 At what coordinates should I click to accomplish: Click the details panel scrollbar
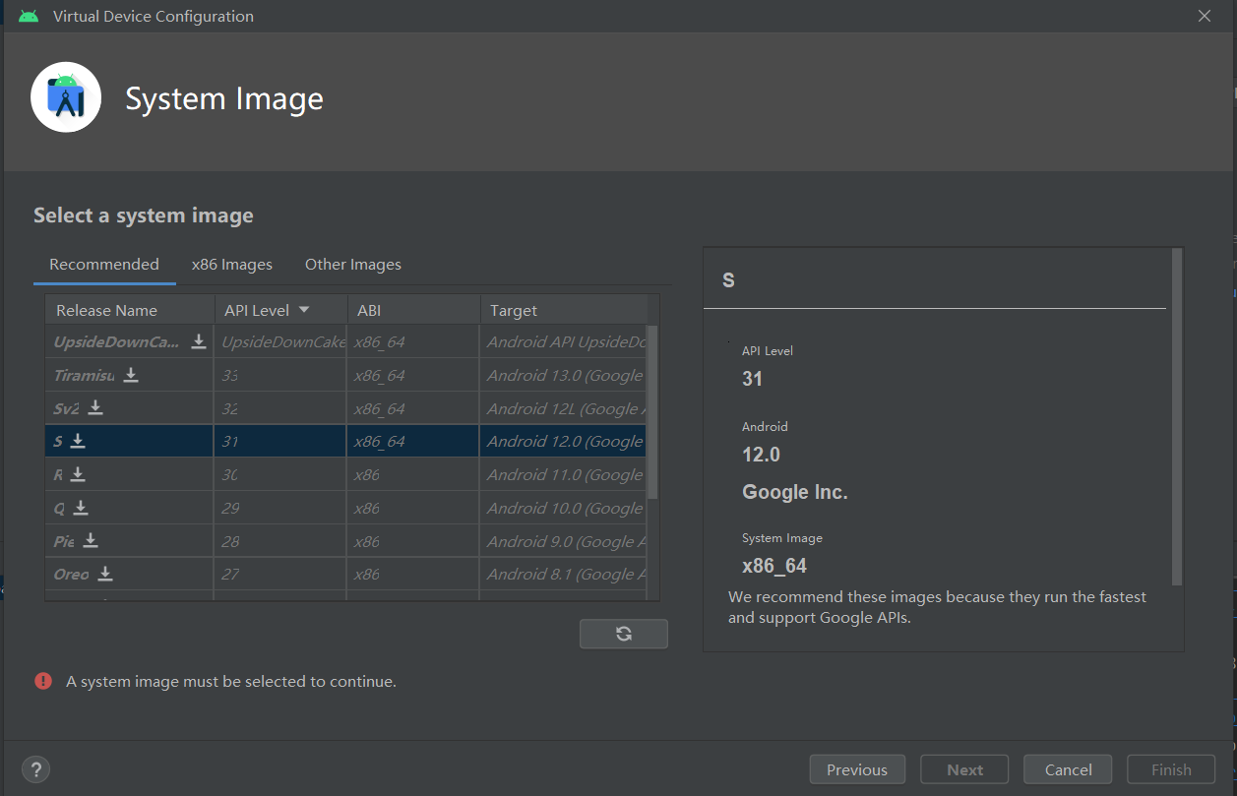1177,417
